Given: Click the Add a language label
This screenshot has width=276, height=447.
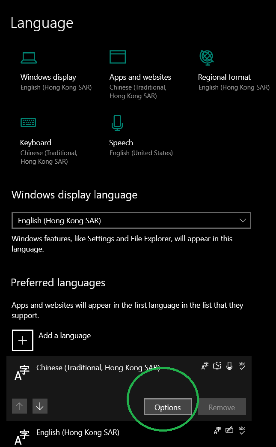Looking at the screenshot, I should click(x=65, y=336).
